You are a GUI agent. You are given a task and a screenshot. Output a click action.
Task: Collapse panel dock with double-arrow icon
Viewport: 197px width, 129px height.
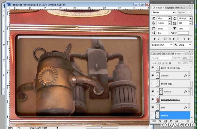(192, 2)
